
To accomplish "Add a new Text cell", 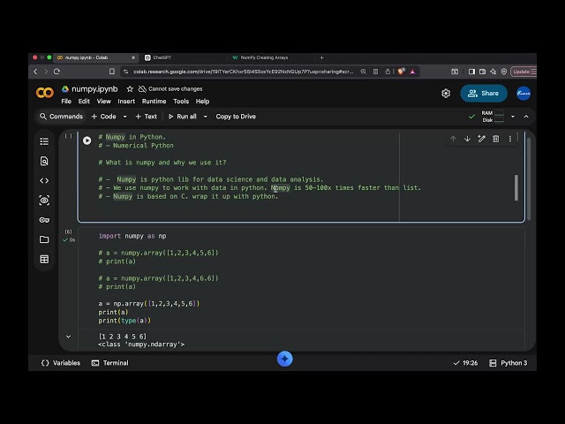I will [146, 117].
